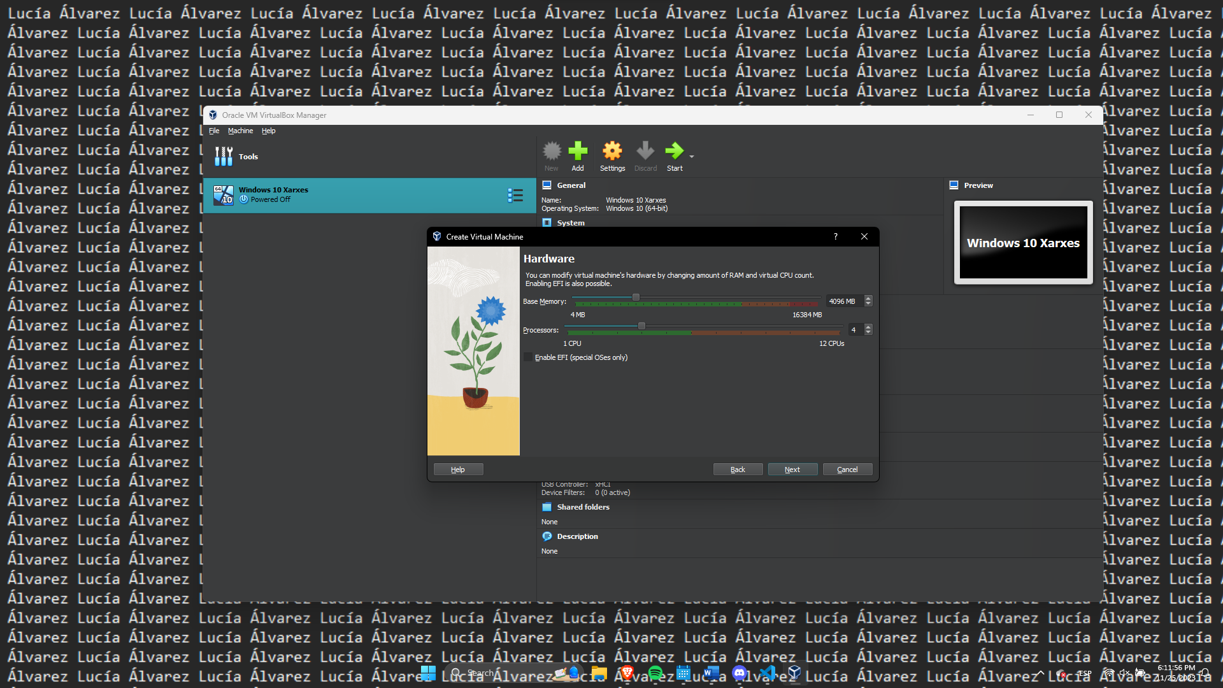1223x688 pixels.
Task: Open the Tools icon in sidebar
Action: point(224,157)
